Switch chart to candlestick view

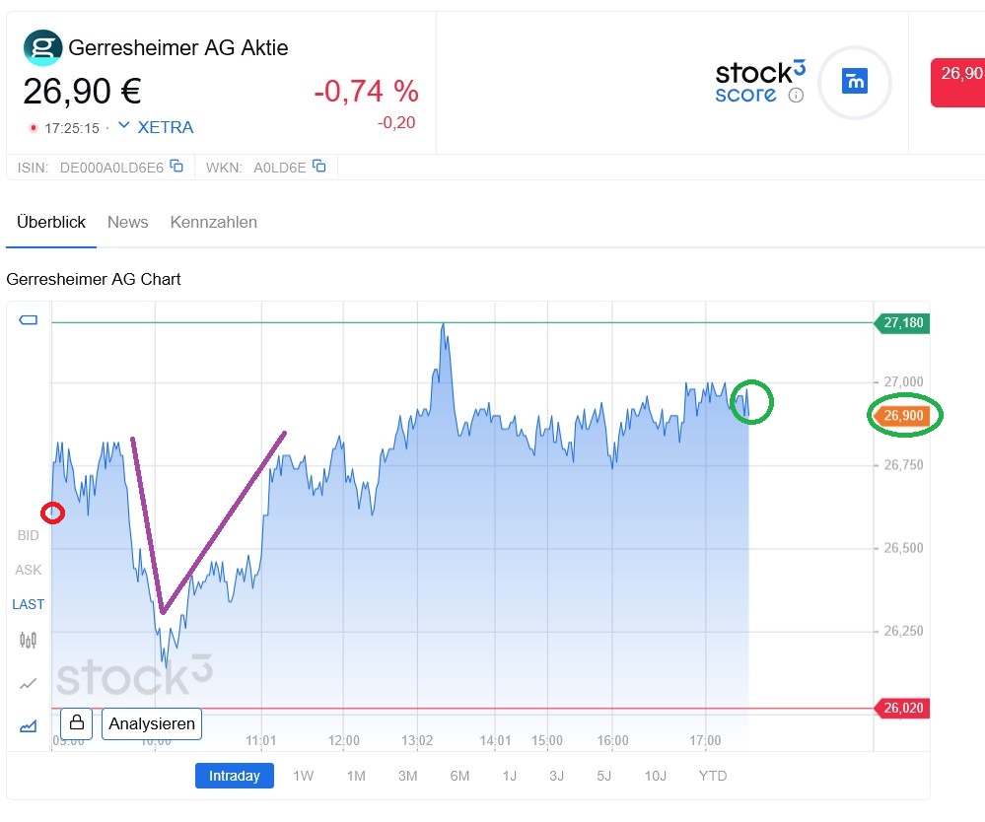coord(29,641)
